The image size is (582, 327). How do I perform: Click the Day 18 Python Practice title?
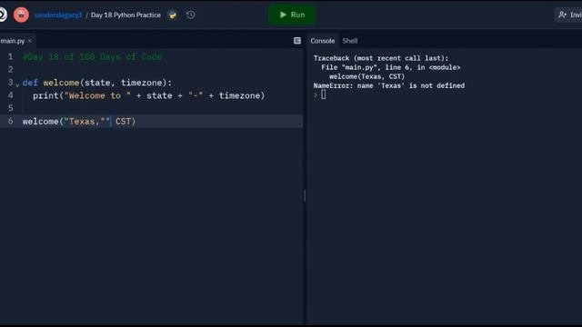coord(125,15)
